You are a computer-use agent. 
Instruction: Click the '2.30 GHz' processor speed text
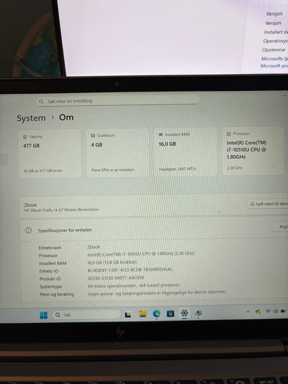pyautogui.click(x=235, y=168)
